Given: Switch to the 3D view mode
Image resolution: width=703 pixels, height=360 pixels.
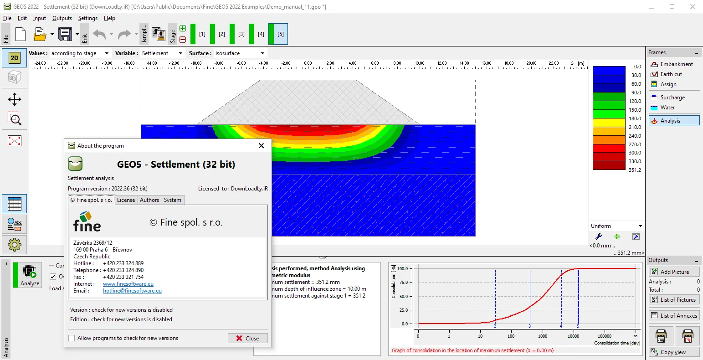Looking at the screenshot, I should click(x=15, y=77).
